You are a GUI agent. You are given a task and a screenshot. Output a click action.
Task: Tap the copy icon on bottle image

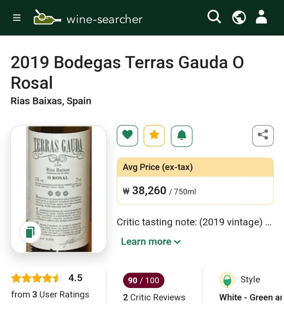[30, 232]
